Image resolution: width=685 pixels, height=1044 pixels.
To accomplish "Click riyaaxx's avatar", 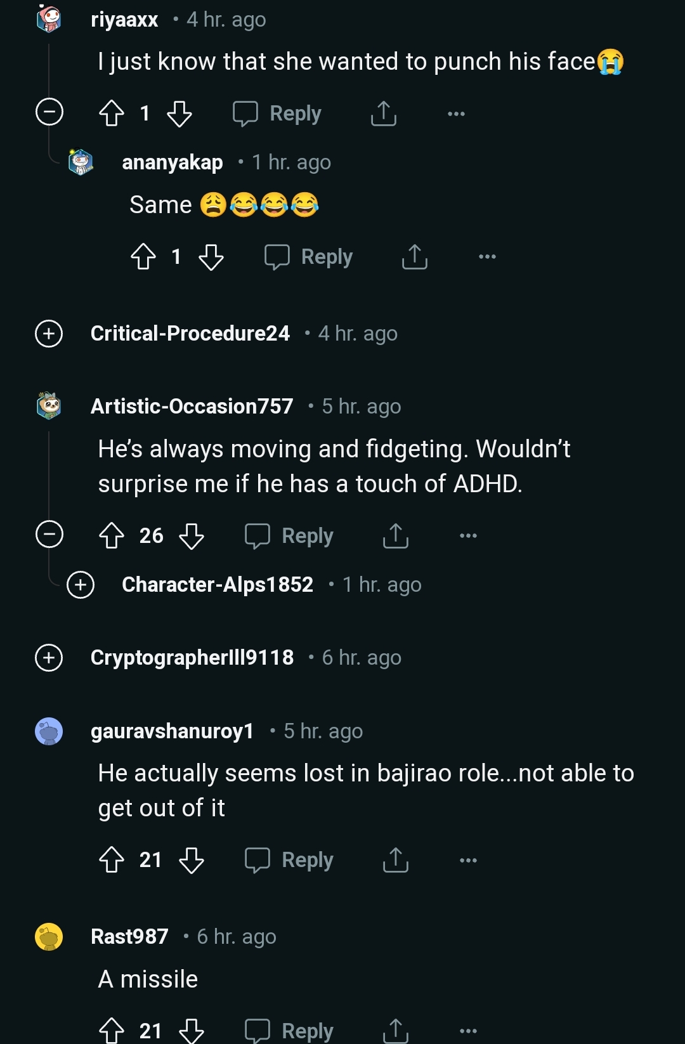I will [49, 19].
